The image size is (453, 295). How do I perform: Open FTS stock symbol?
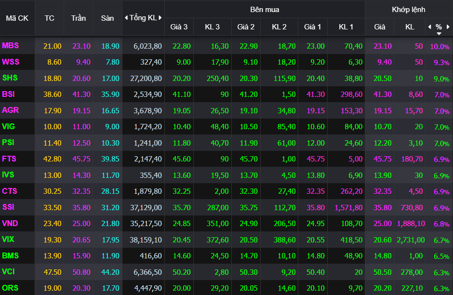(x=9, y=159)
